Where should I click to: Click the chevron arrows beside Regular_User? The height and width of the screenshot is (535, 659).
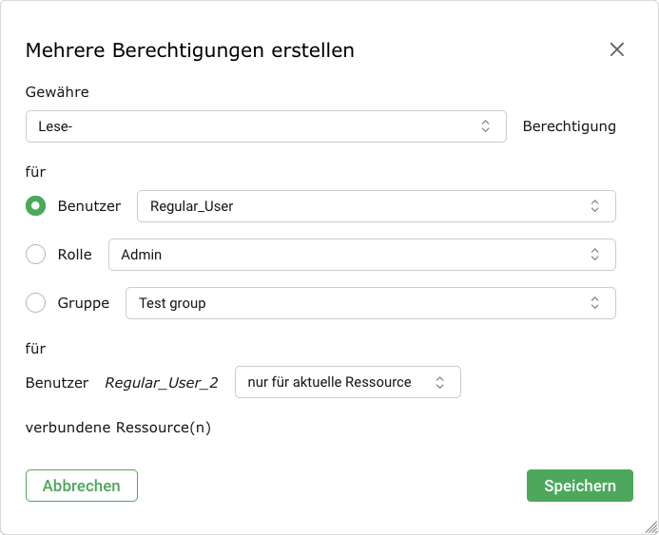click(x=594, y=206)
